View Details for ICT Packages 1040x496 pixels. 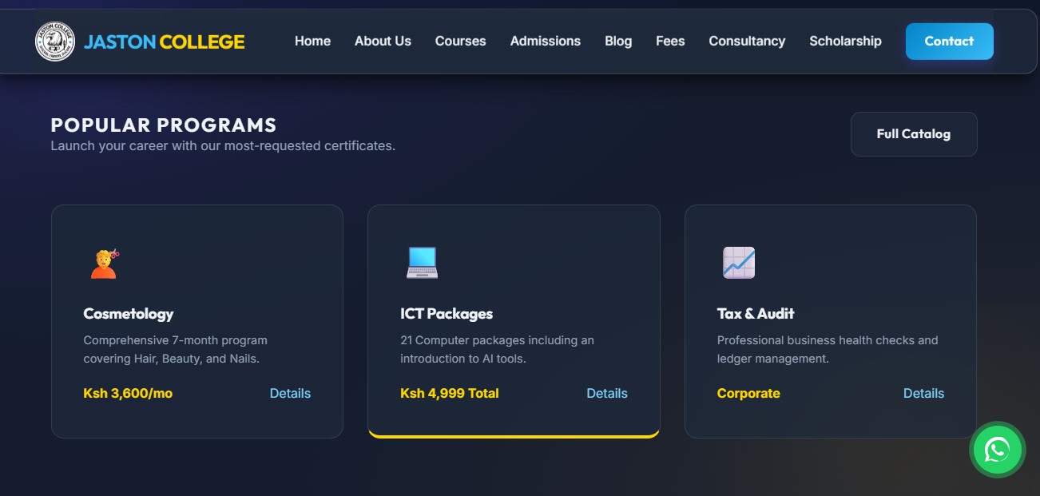607,393
